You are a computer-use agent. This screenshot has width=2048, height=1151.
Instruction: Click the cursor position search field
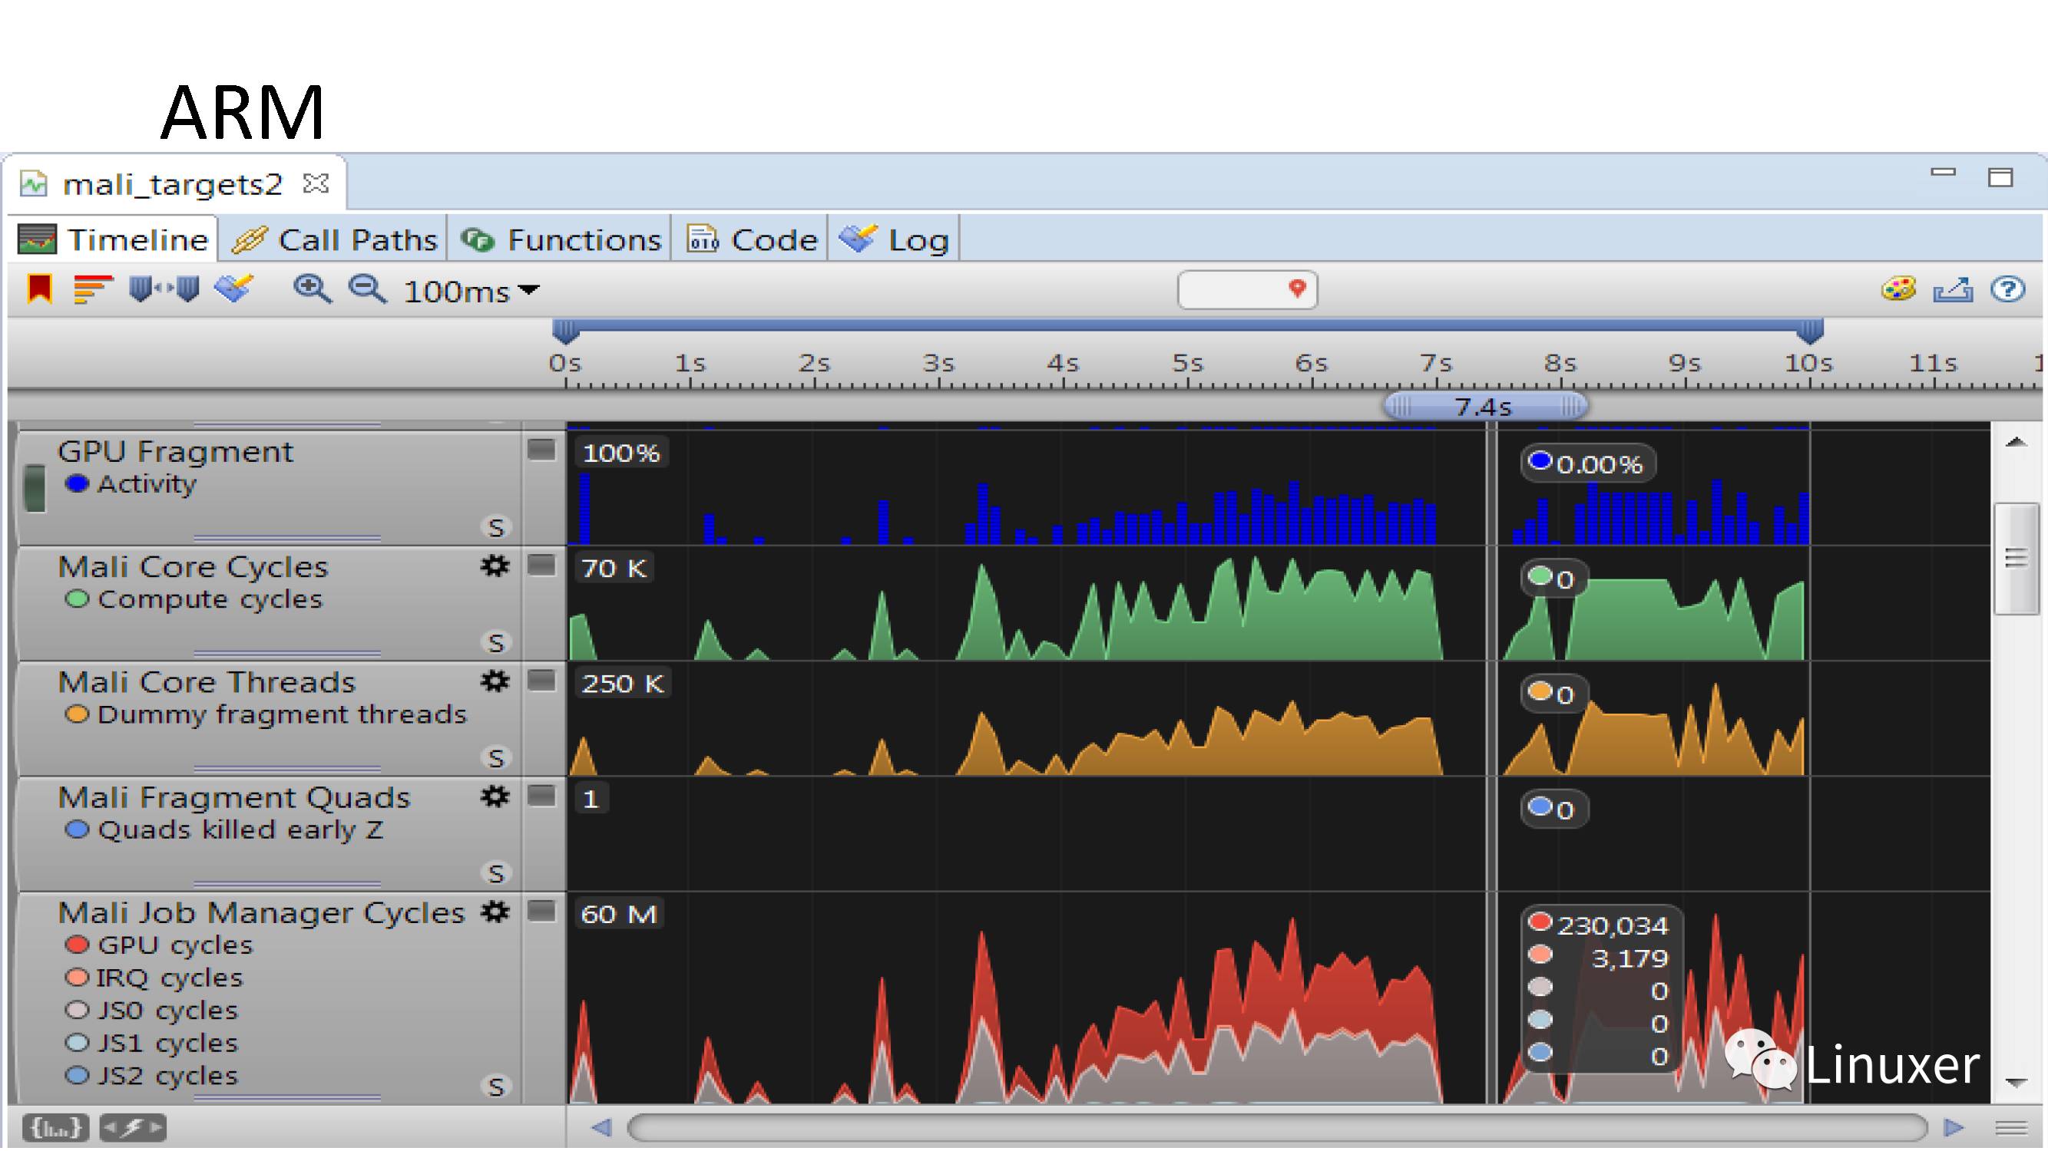[x=1246, y=289]
